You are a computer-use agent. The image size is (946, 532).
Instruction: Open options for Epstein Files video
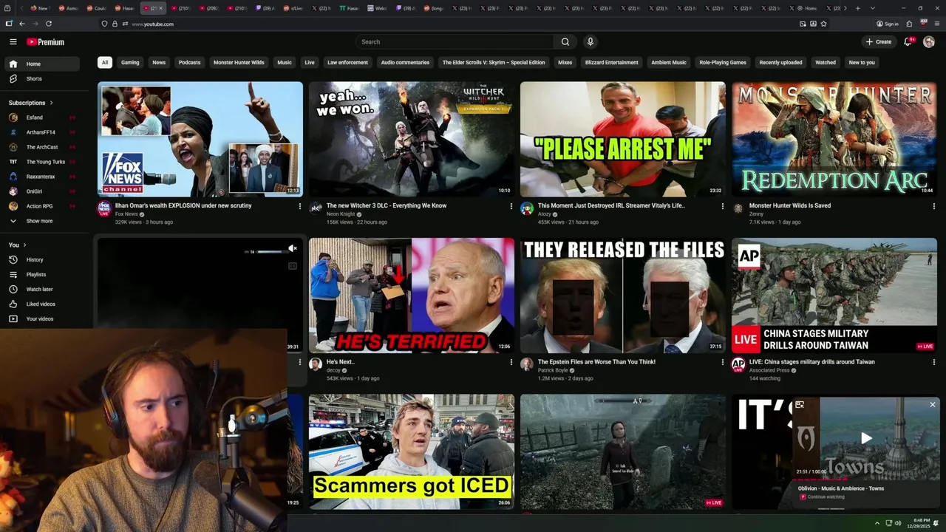pyautogui.click(x=722, y=362)
